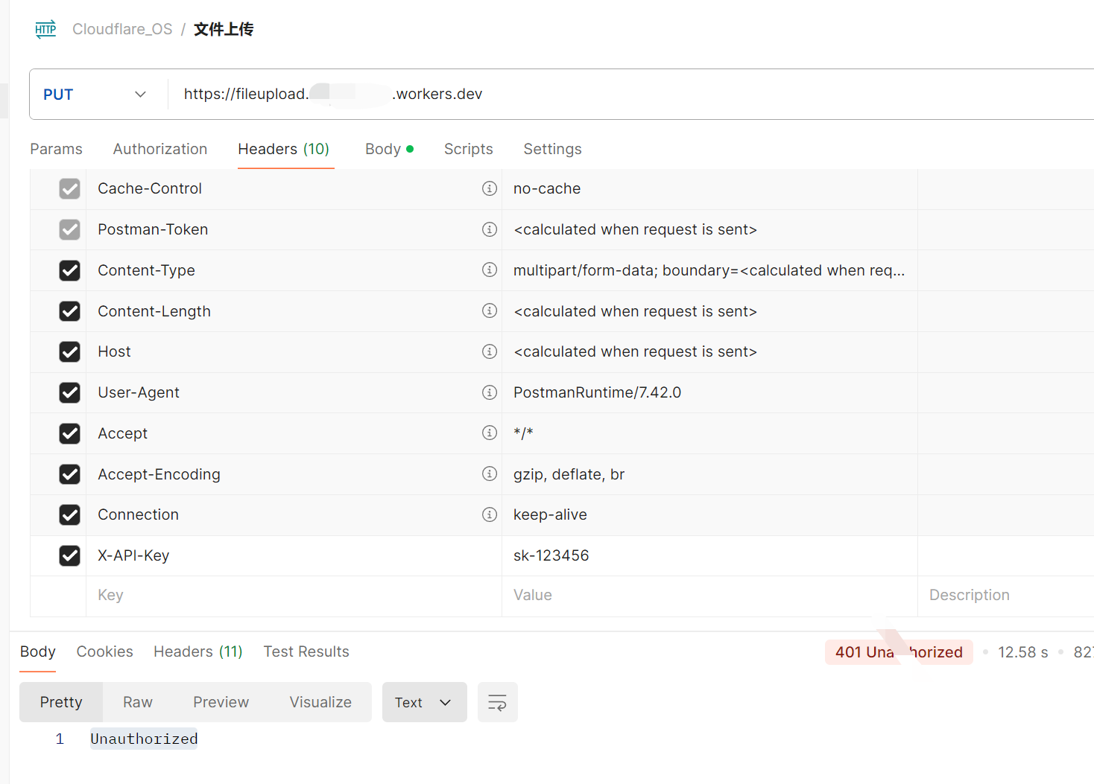Uncheck the Accept header checkbox

pos(69,433)
